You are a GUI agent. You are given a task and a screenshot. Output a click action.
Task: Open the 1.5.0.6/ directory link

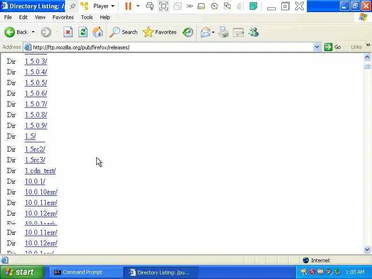36,93
